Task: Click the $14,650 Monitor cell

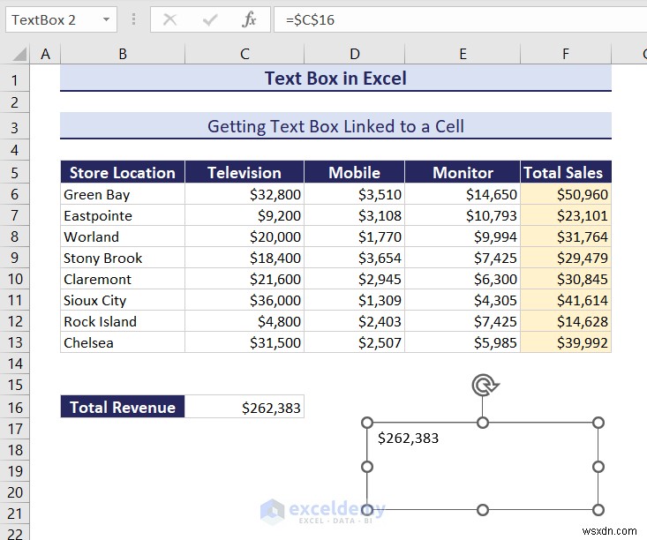Action: [463, 194]
